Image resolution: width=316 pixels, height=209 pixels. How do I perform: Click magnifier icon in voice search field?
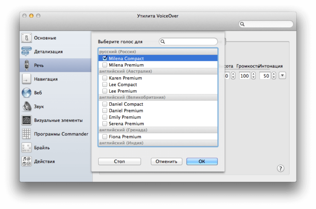coord(163,42)
